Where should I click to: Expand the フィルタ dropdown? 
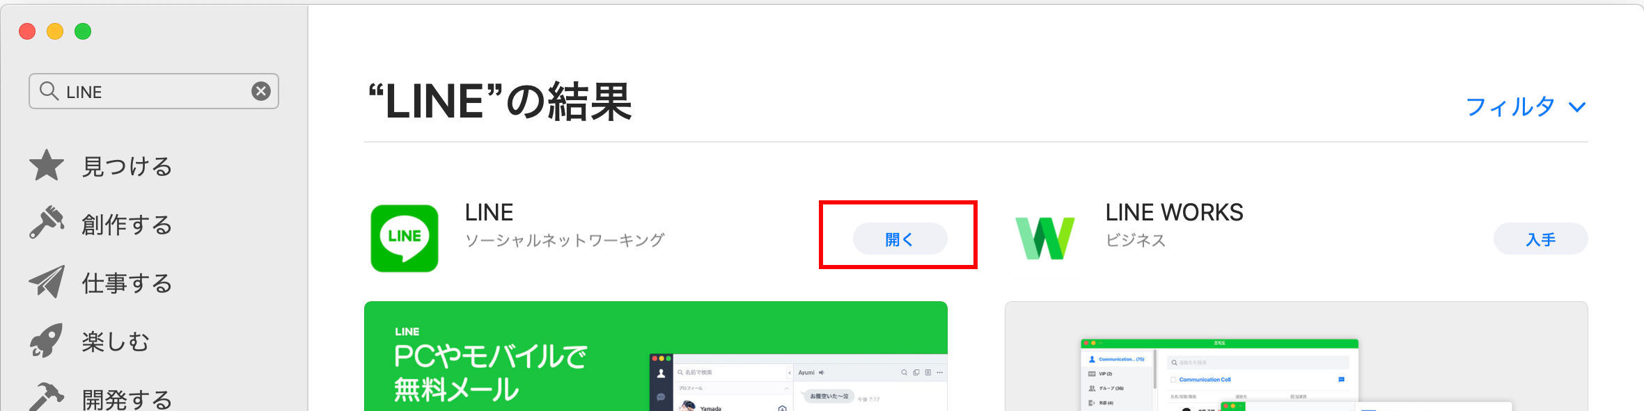pyautogui.click(x=1526, y=107)
